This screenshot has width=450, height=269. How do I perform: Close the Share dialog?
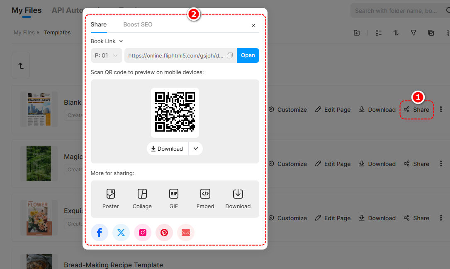pyautogui.click(x=253, y=26)
